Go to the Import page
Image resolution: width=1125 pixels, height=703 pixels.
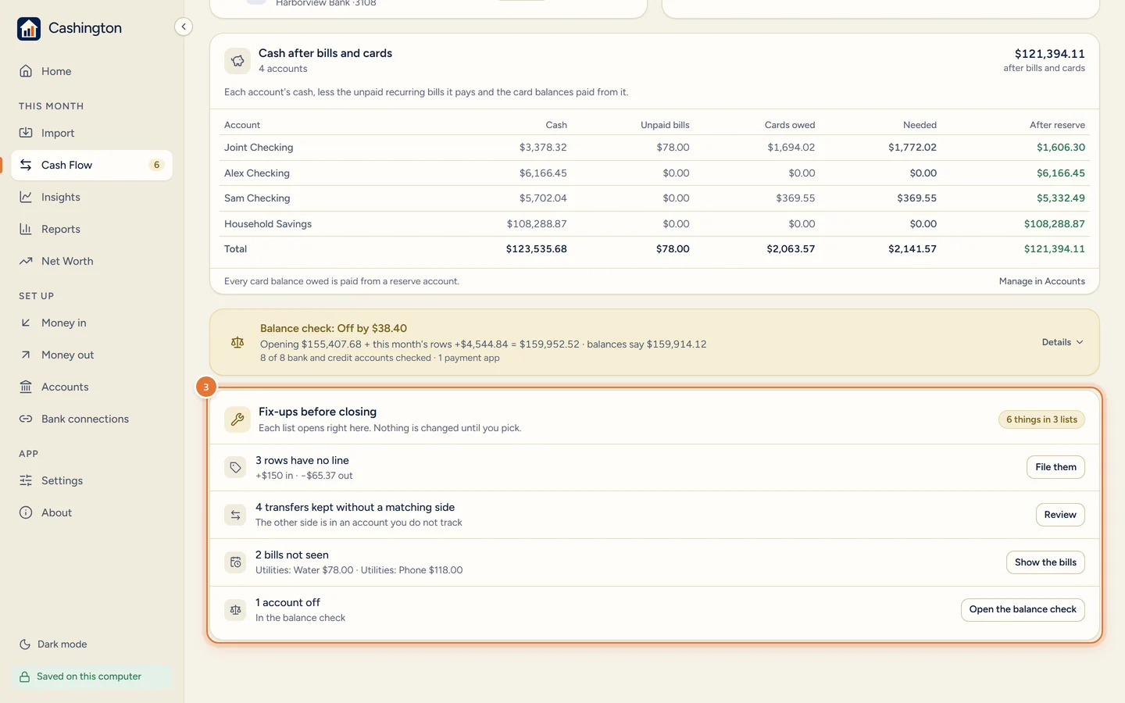coord(91,133)
